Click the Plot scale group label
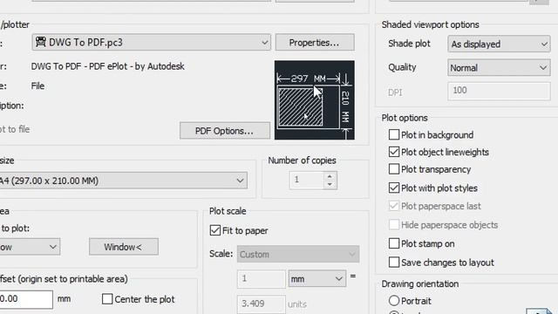Viewport: 558px width, 314px height. (x=228, y=211)
